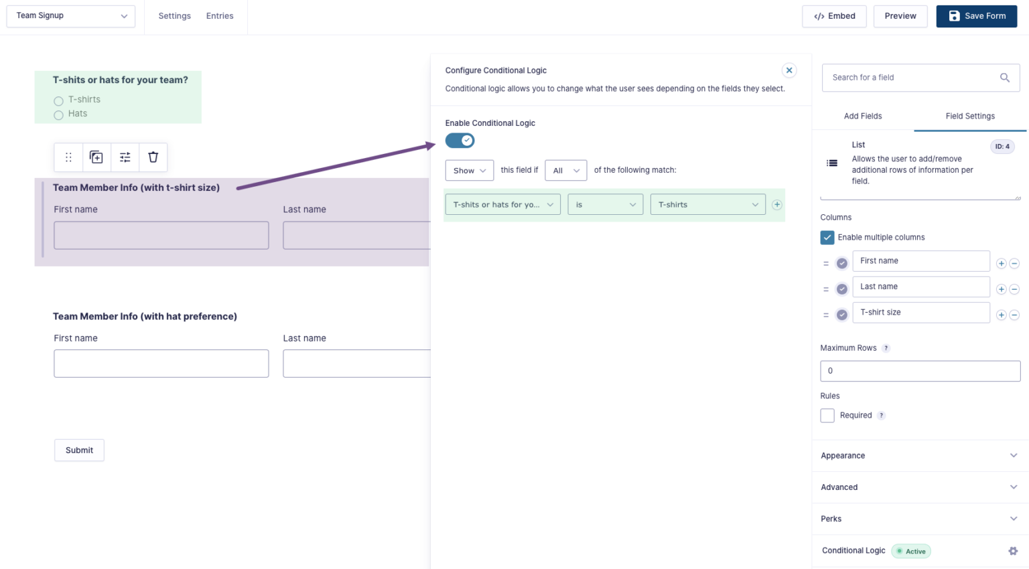Add column after First name

1001,264
